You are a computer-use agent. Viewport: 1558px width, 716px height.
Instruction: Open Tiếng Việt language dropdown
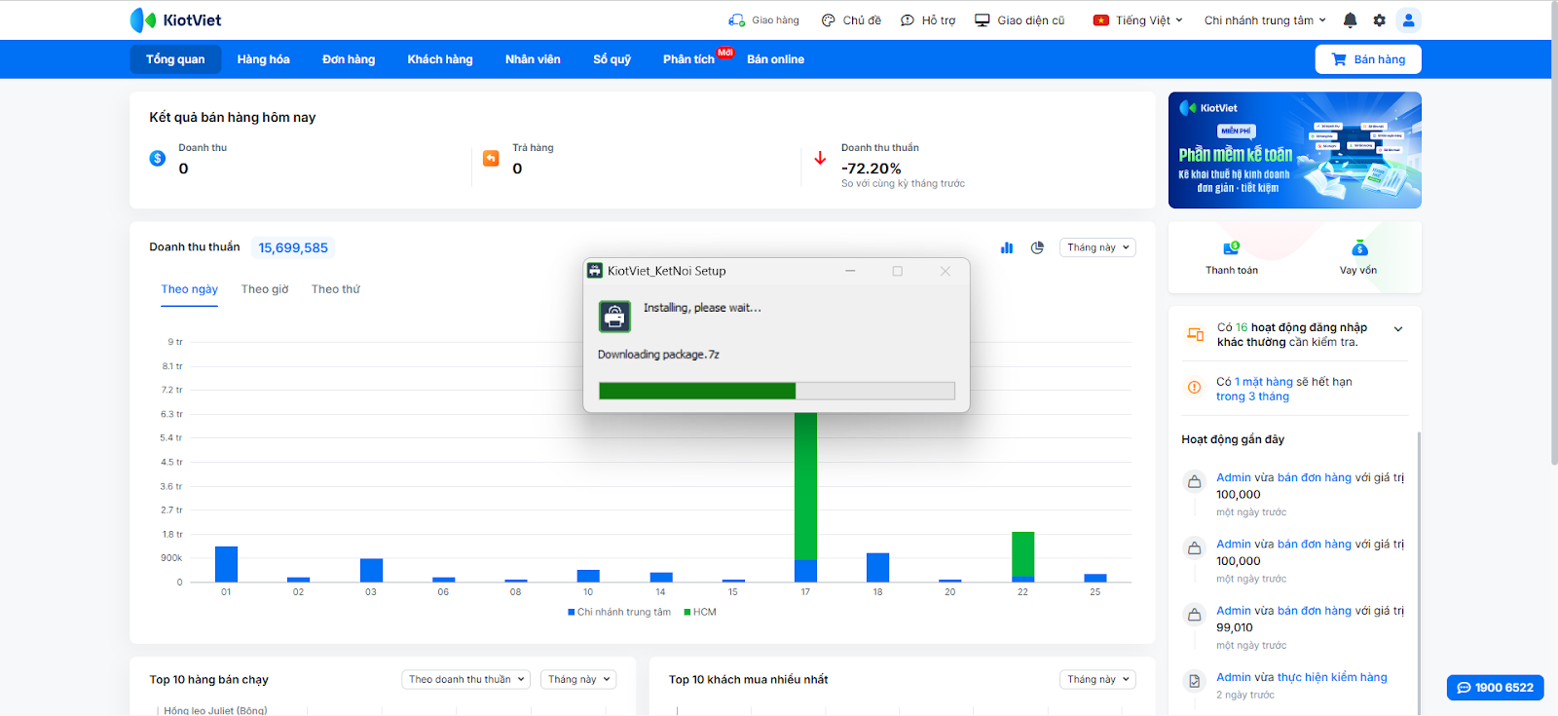(1138, 20)
